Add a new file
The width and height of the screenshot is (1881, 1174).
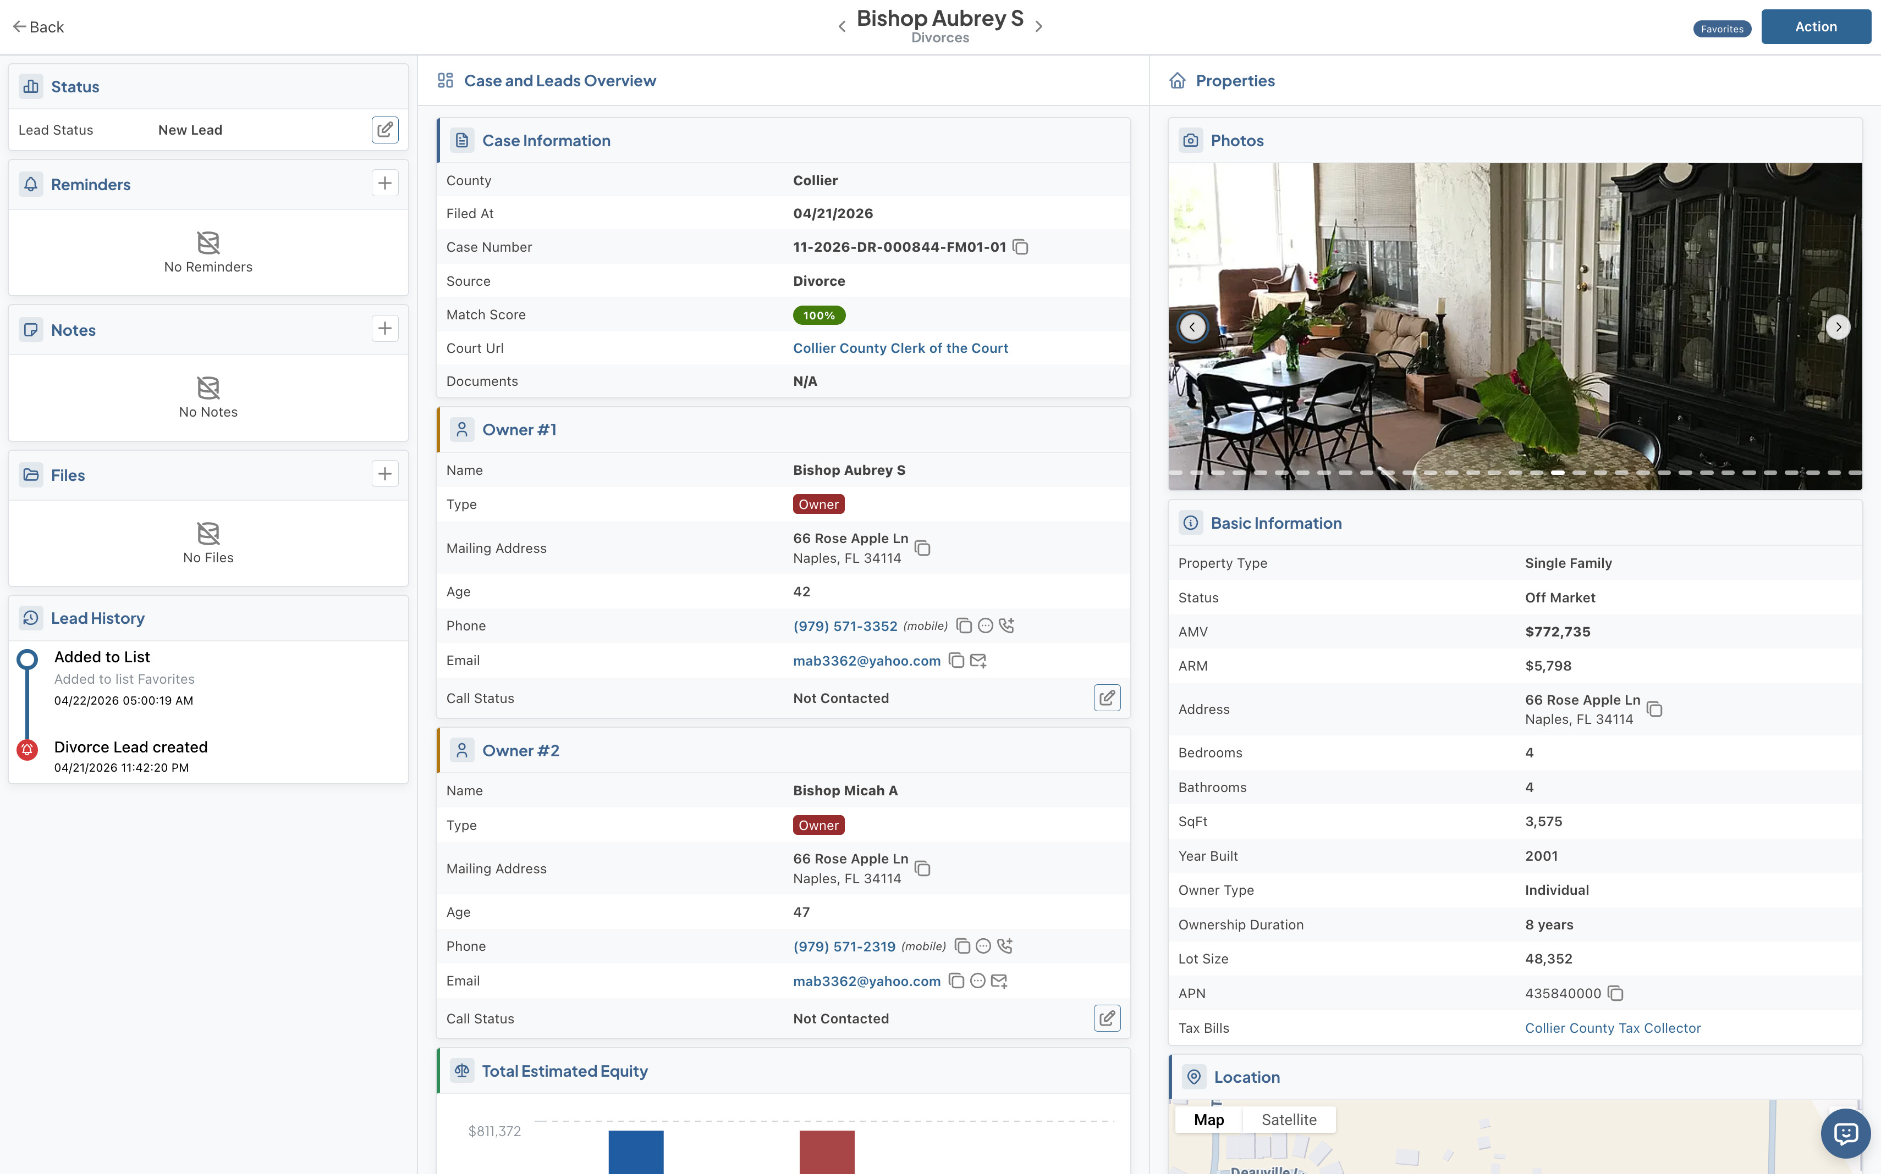coord(384,474)
